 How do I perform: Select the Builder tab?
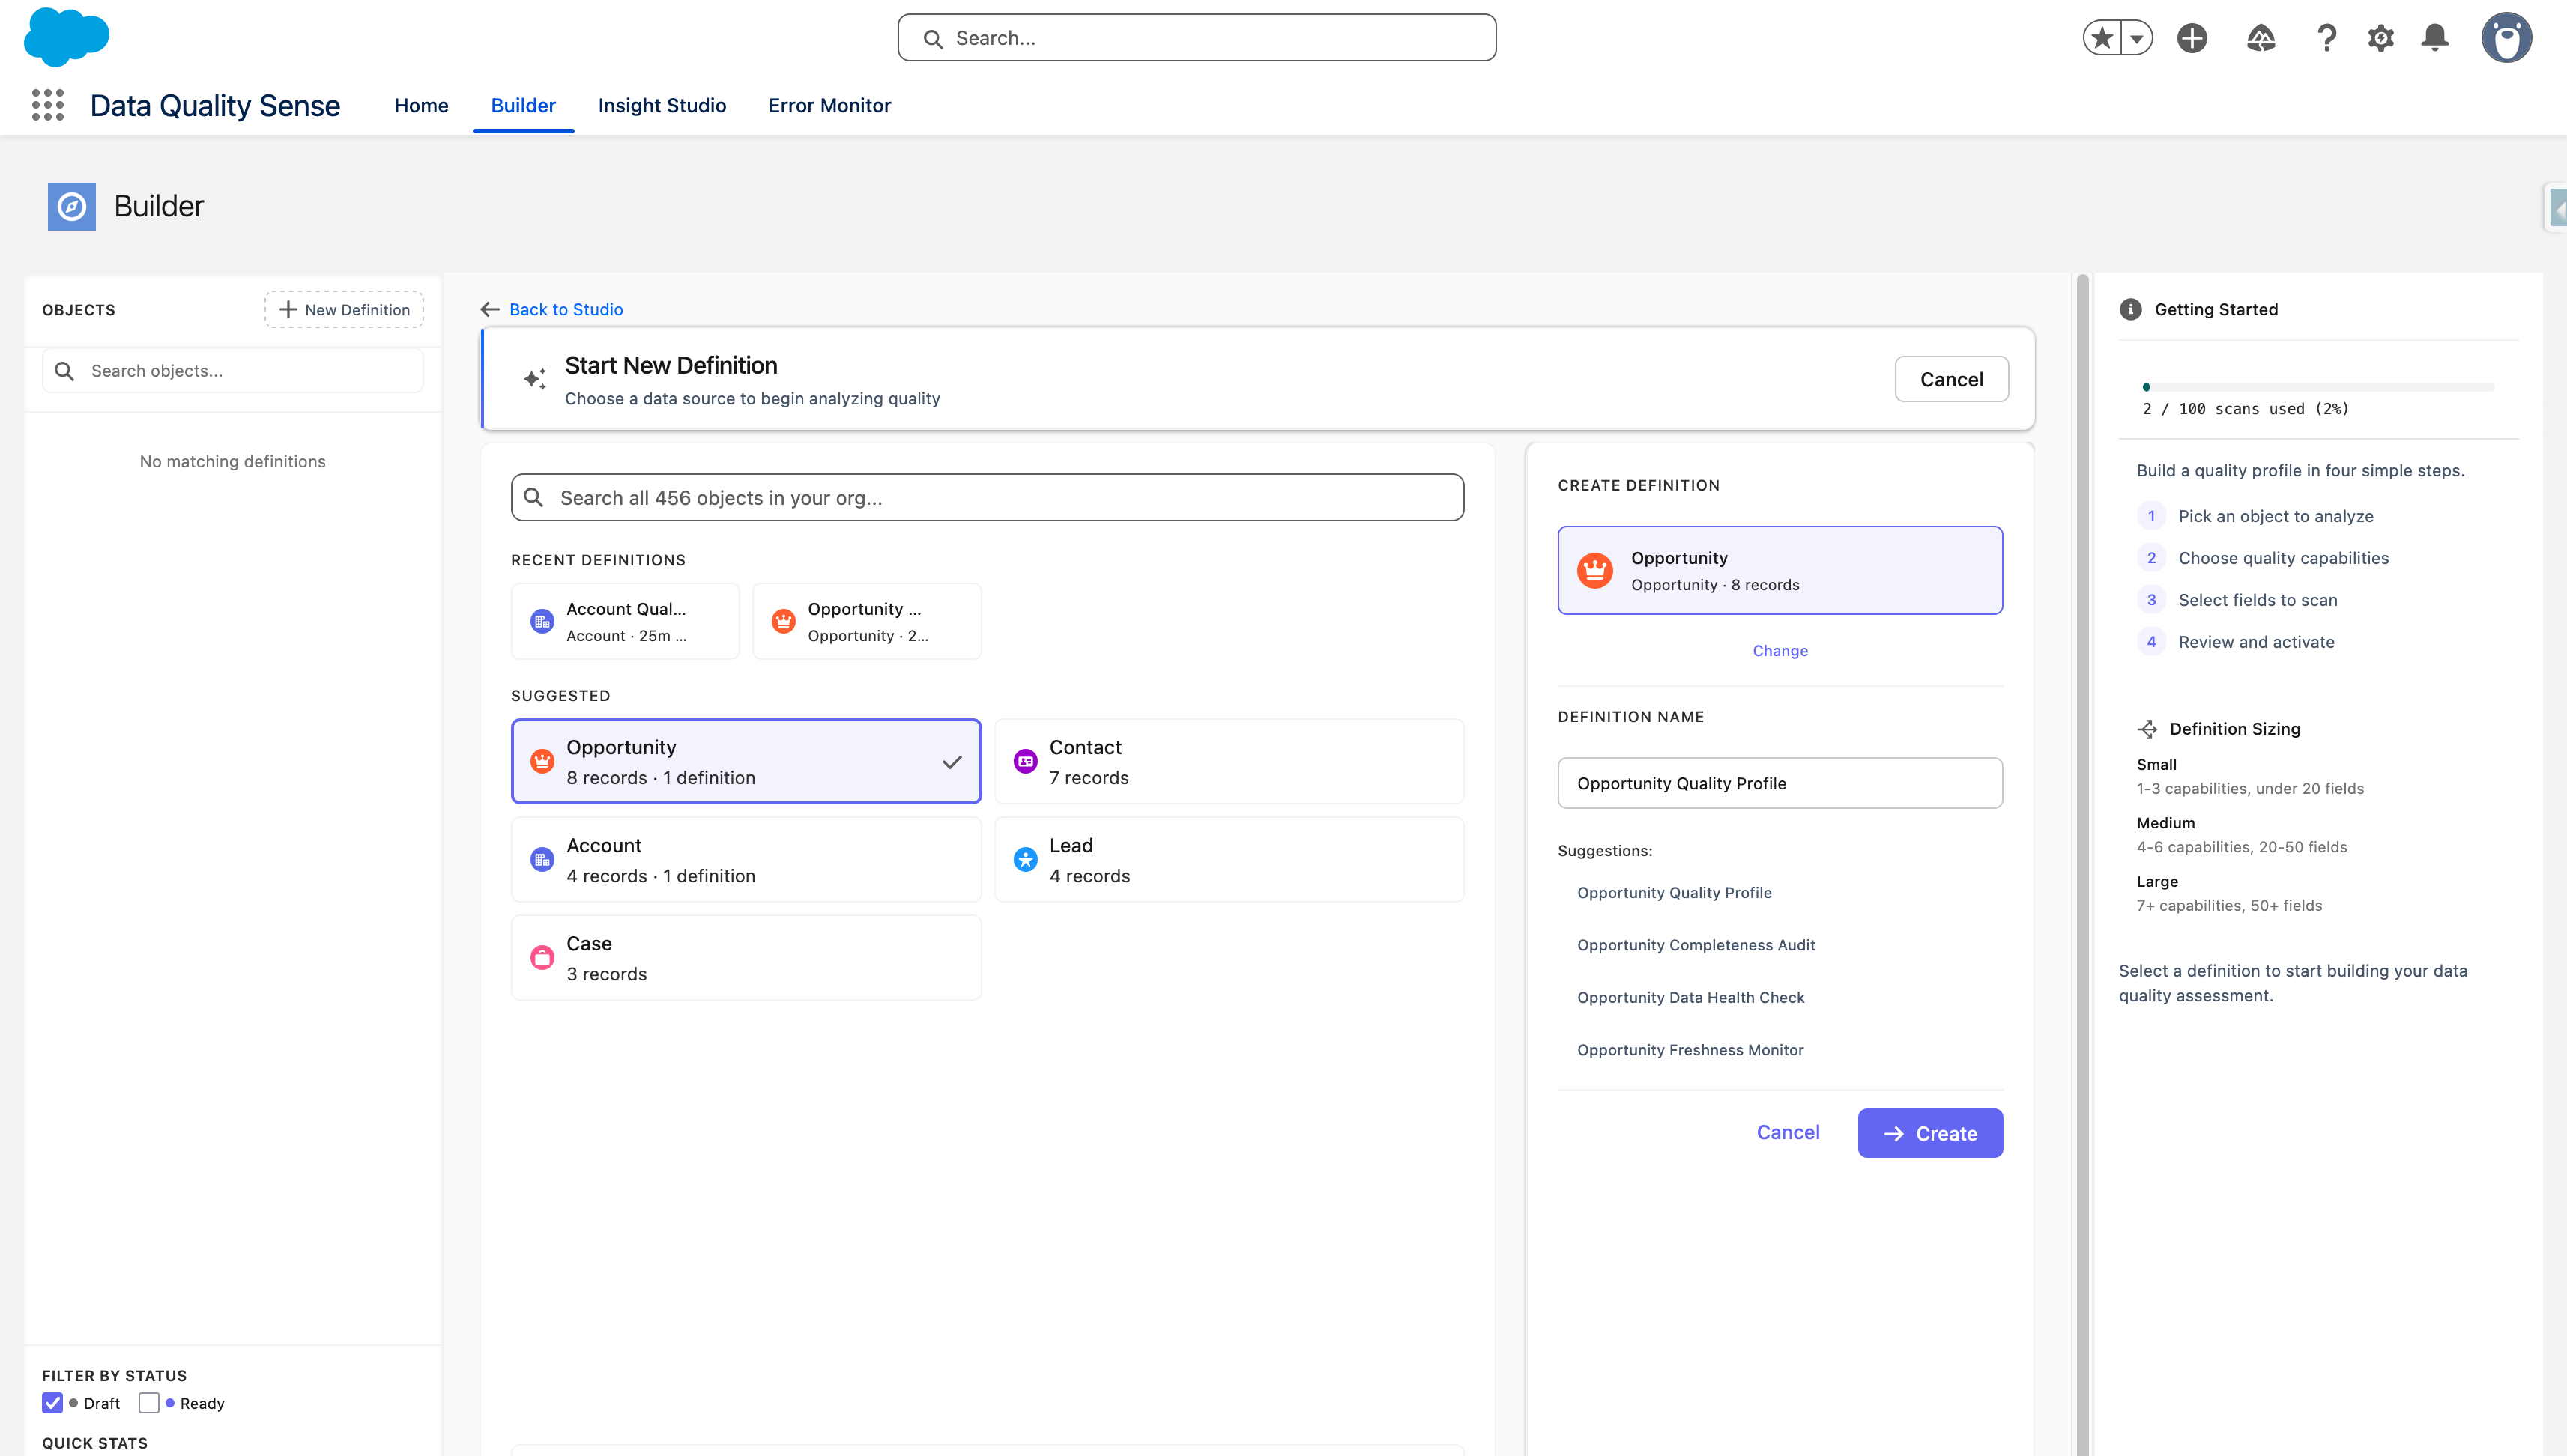[x=523, y=105]
